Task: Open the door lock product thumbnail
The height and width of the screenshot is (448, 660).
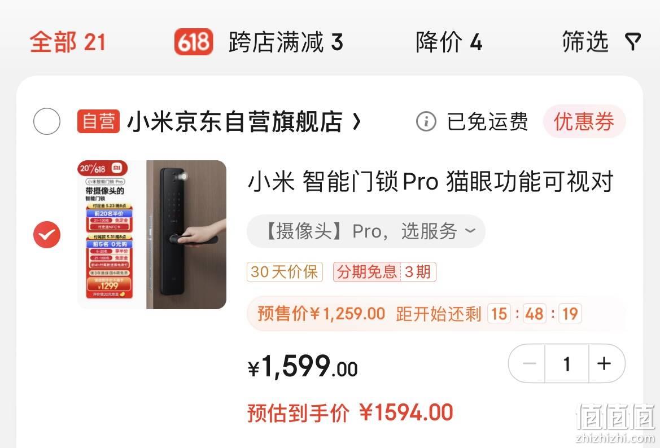Action: coord(152,234)
